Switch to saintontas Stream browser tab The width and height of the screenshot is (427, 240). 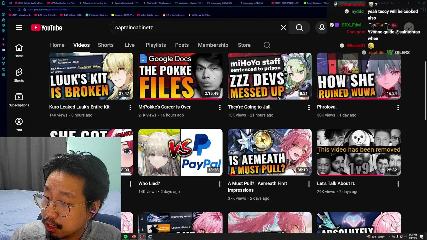pyautogui.click(x=189, y=3)
